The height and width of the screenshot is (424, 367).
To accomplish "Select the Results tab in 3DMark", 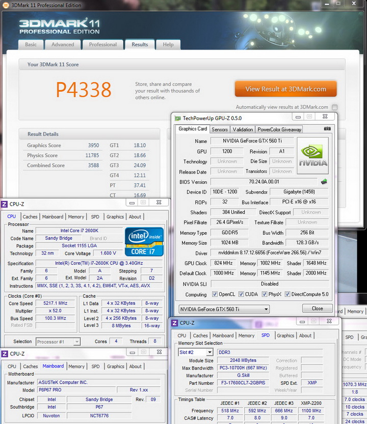I will (x=140, y=45).
